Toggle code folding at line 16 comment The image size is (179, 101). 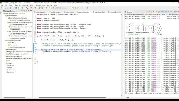[x=36, y=44]
